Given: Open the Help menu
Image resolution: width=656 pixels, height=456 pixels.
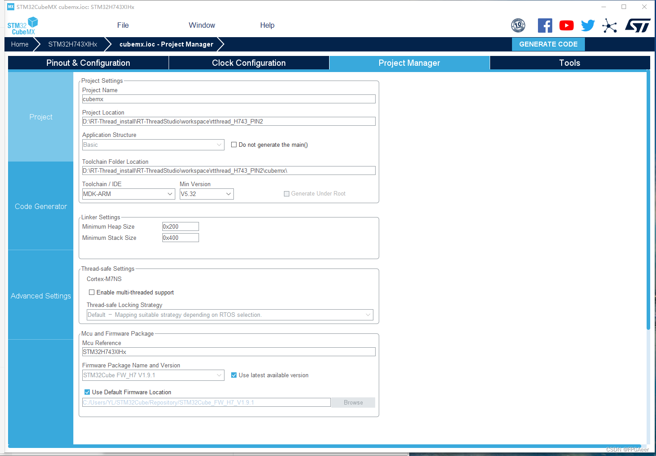Looking at the screenshot, I should click(x=267, y=26).
